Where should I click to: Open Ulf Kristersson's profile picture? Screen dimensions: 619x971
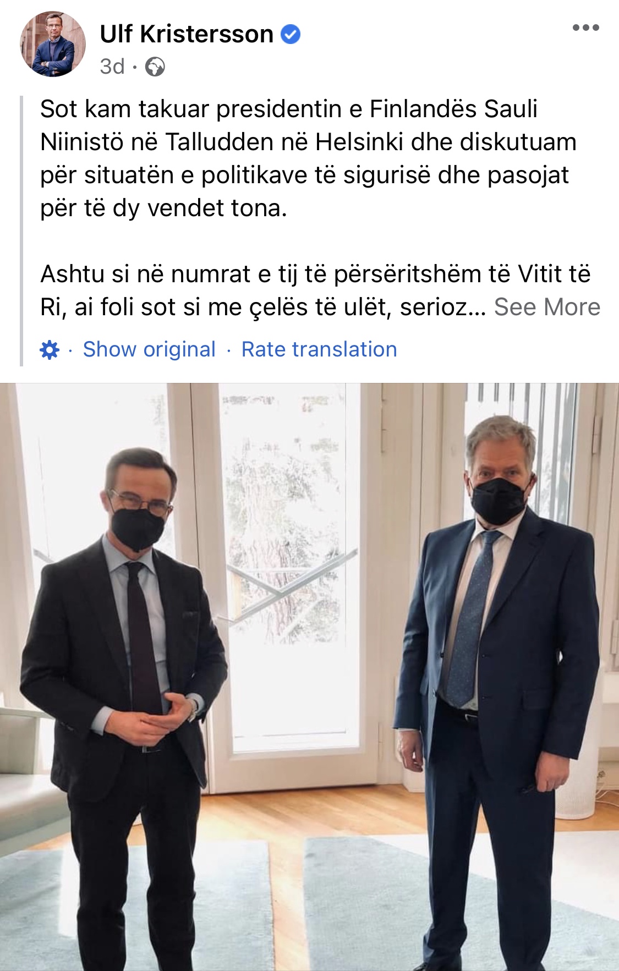(53, 44)
